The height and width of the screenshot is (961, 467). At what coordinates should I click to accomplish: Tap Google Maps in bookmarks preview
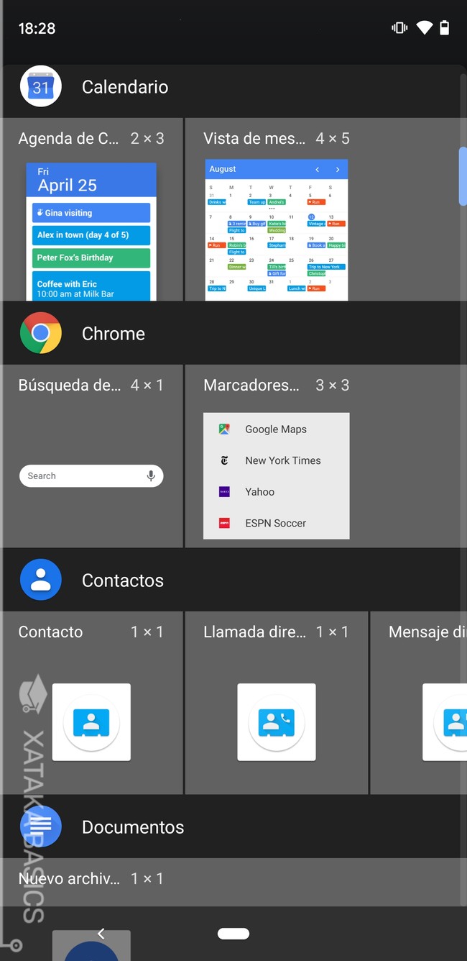[276, 429]
